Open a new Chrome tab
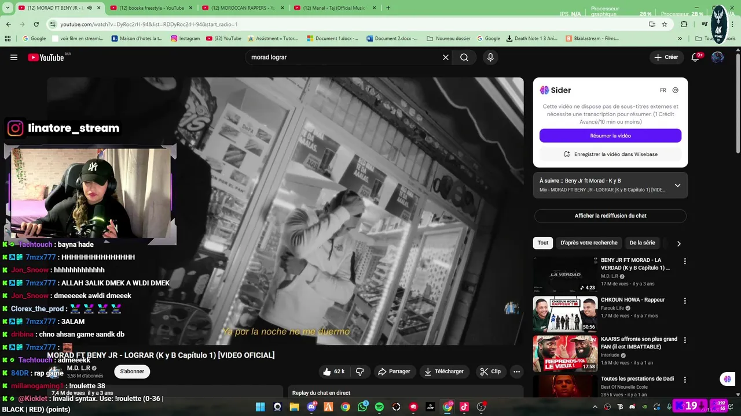 tap(388, 8)
